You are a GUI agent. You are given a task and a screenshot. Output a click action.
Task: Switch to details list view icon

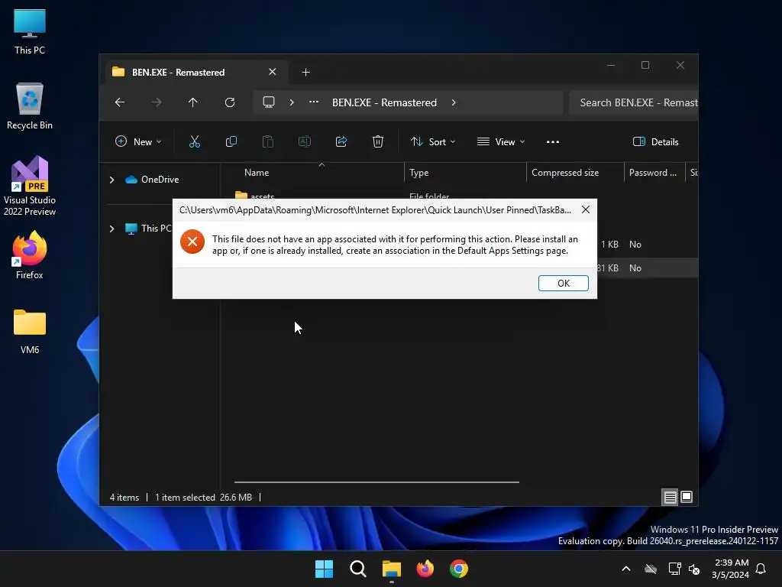click(670, 497)
